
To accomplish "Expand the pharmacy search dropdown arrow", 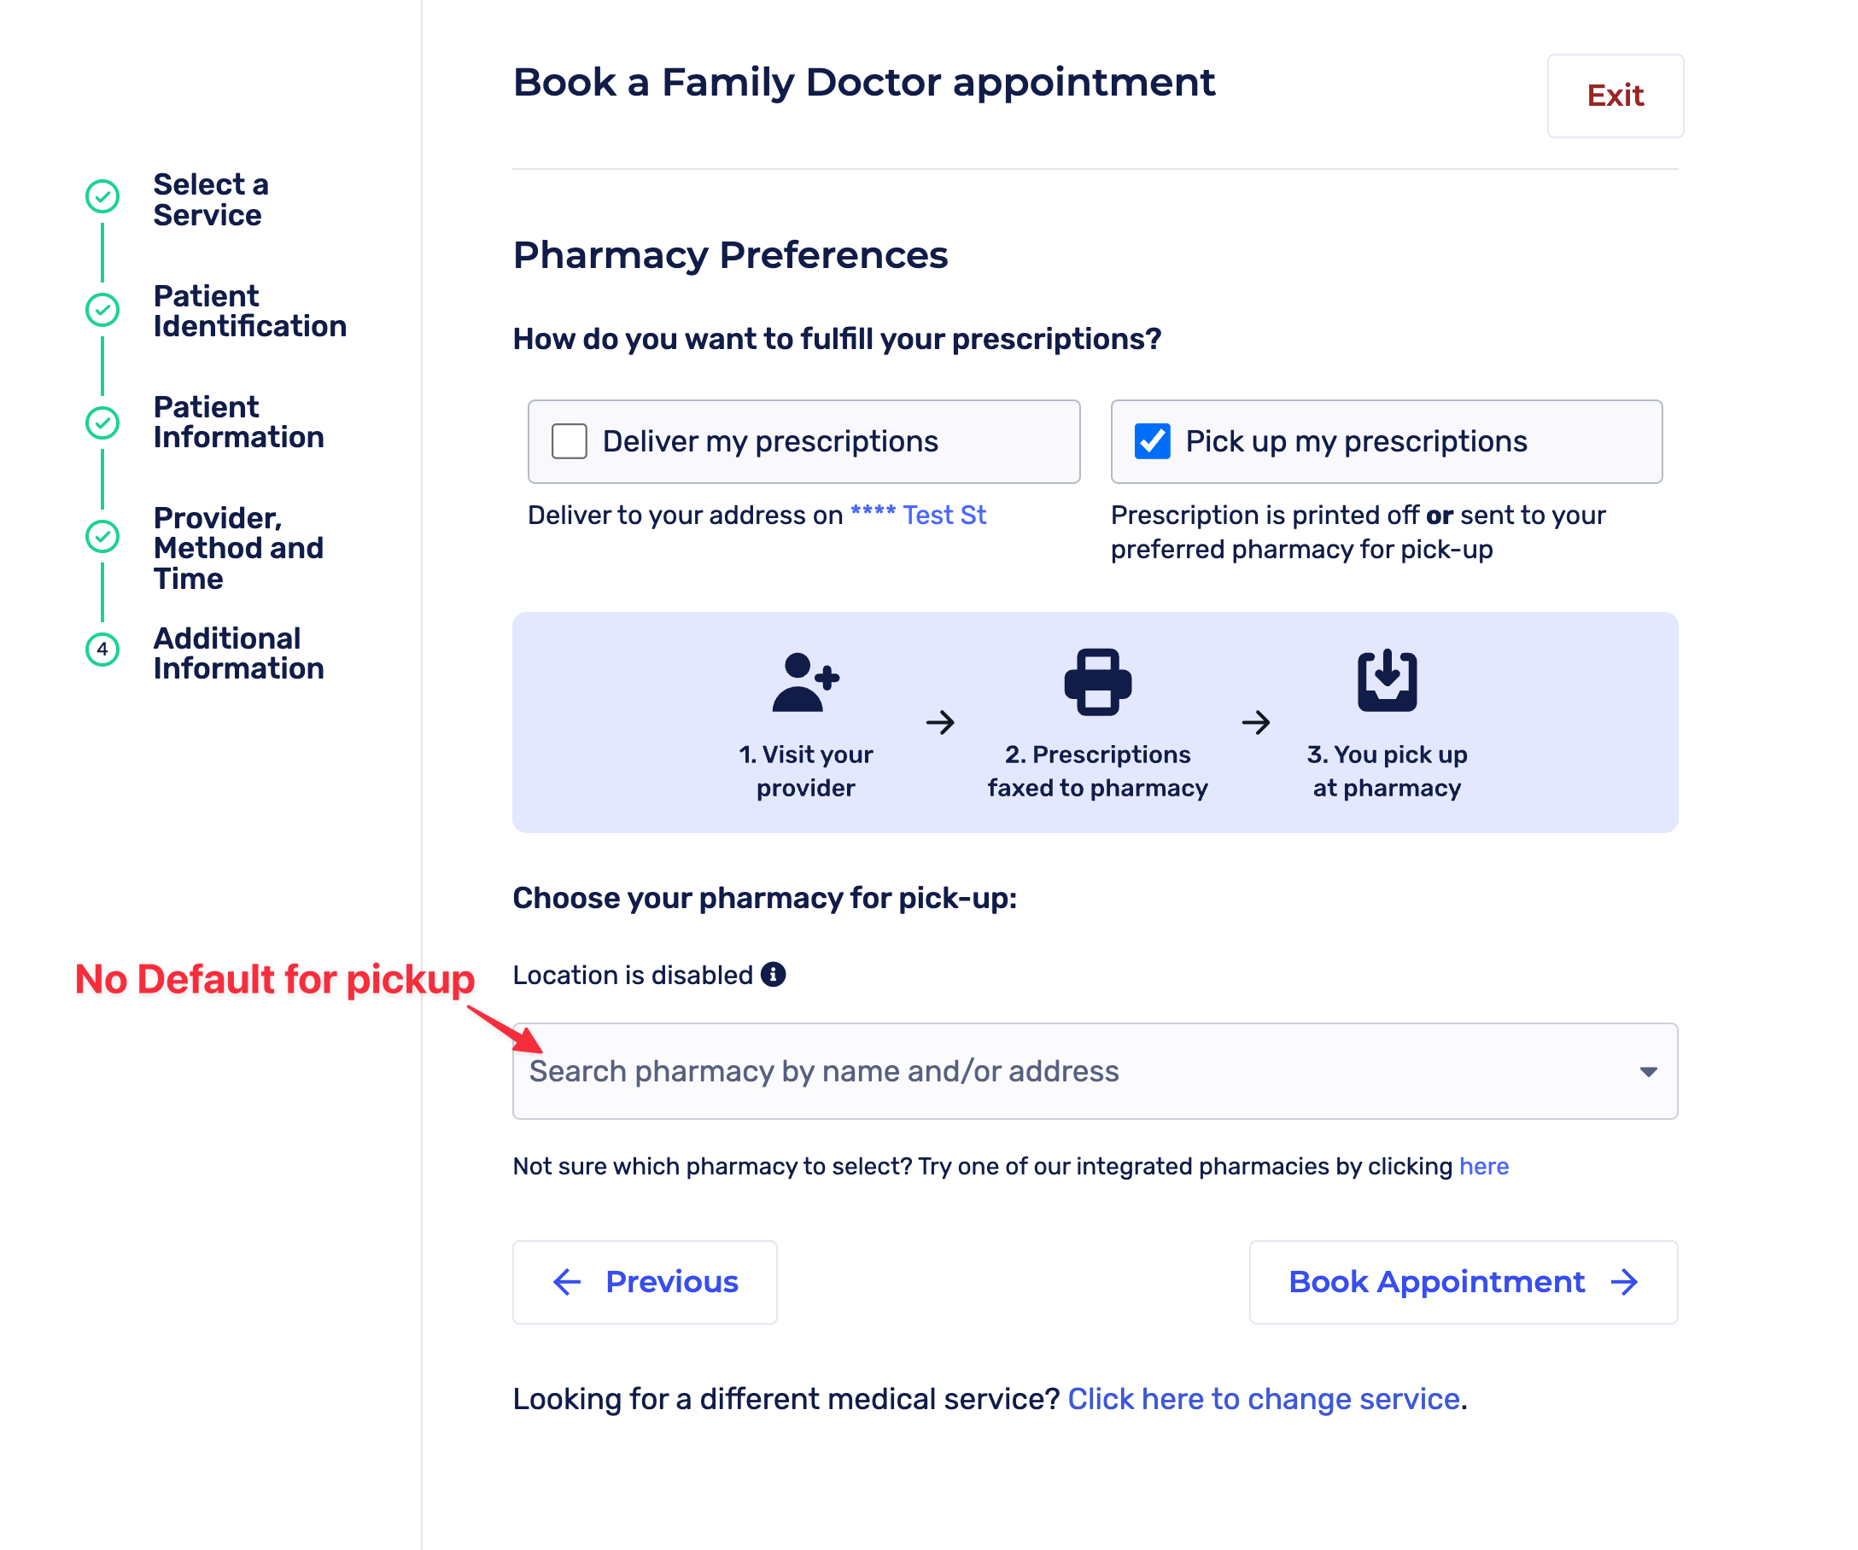I will click(x=1647, y=1072).
